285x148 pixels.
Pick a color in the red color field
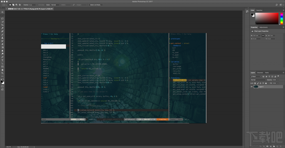pos(267,19)
